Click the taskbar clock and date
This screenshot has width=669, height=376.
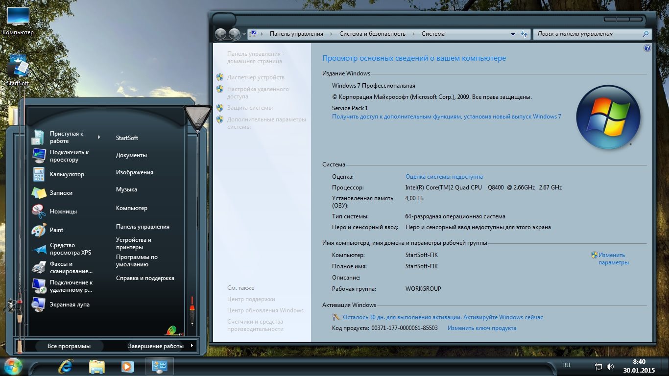(x=639, y=366)
